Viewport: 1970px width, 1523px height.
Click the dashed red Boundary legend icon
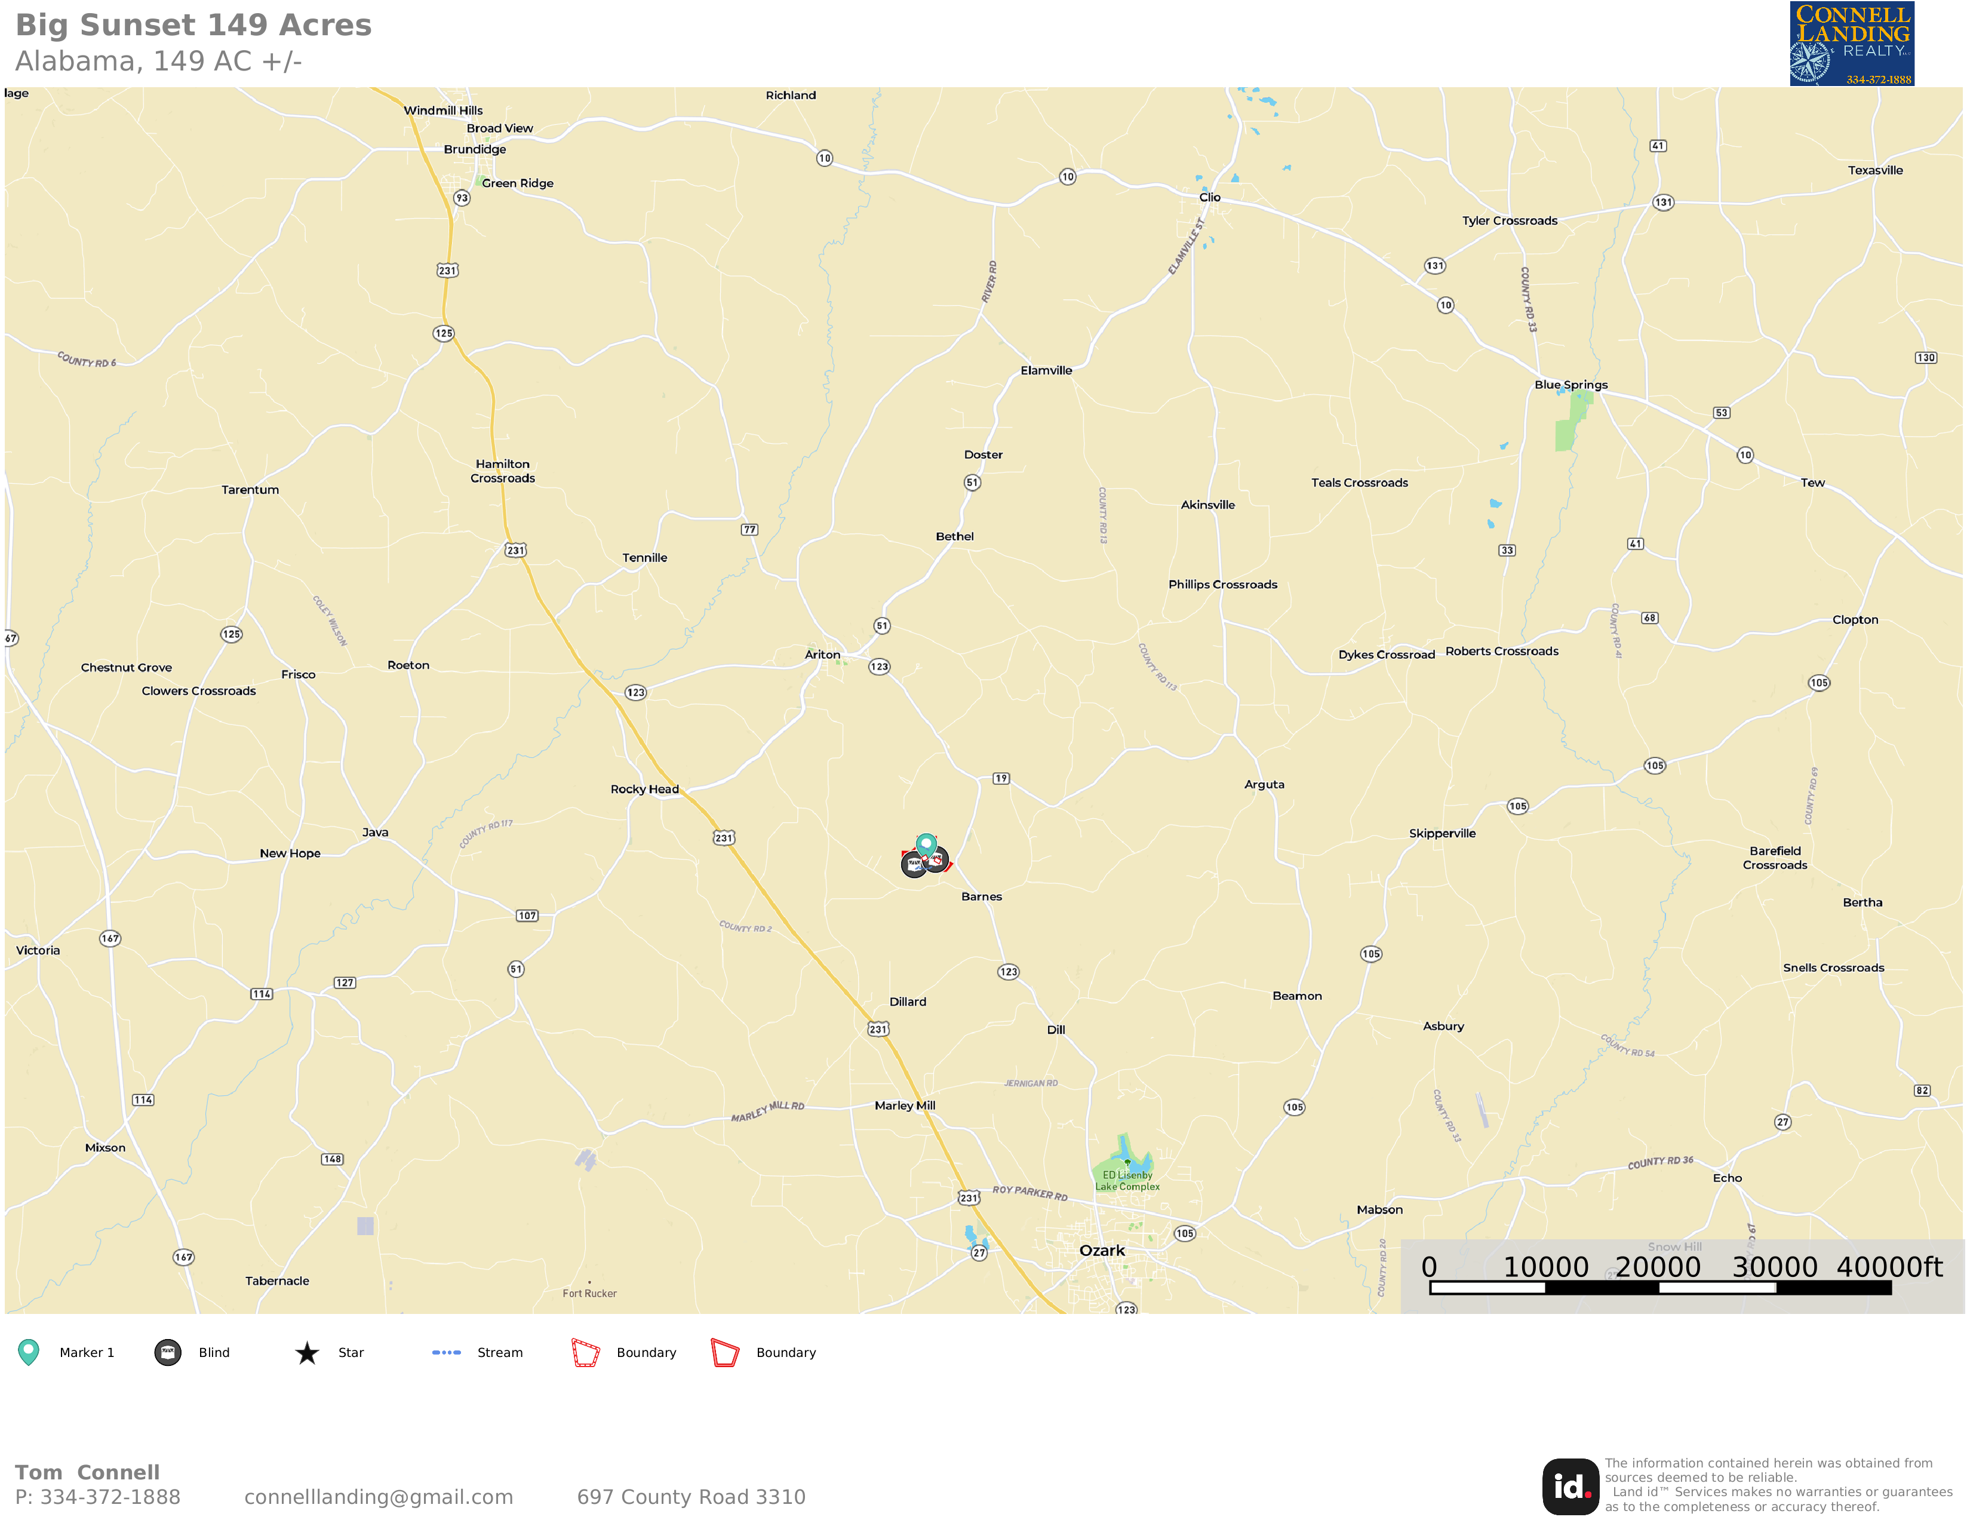[x=585, y=1352]
